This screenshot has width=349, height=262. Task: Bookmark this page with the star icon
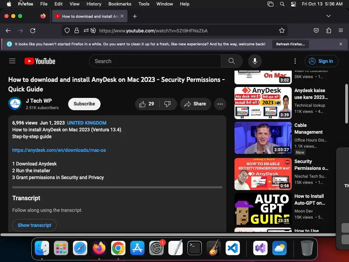point(282,30)
